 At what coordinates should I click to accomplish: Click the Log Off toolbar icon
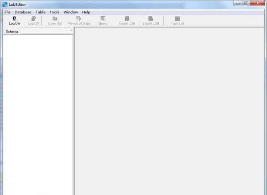tap(33, 18)
